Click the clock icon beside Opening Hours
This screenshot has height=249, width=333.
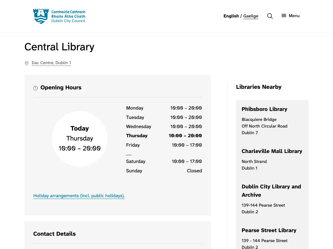pyautogui.click(x=36, y=88)
